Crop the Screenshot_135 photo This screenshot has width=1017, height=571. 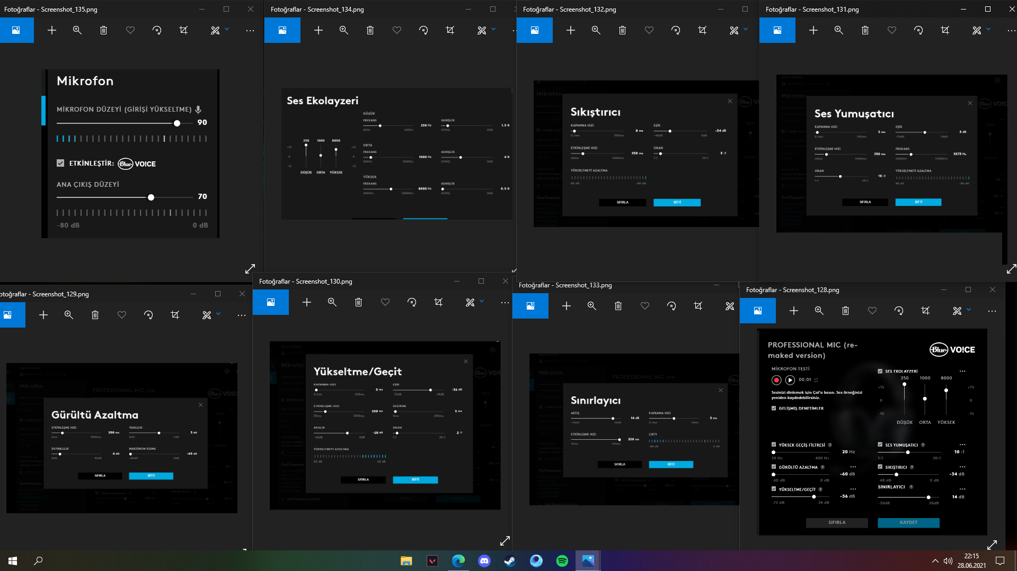(183, 30)
